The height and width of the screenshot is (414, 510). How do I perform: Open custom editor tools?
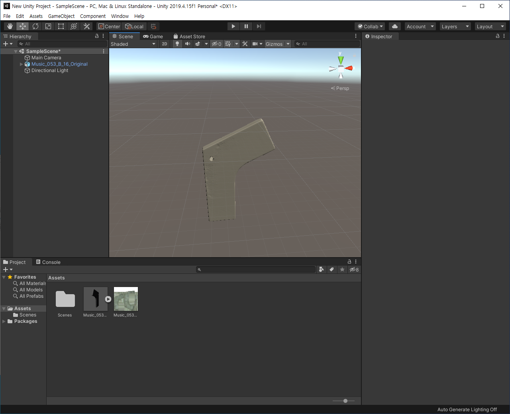[86, 26]
